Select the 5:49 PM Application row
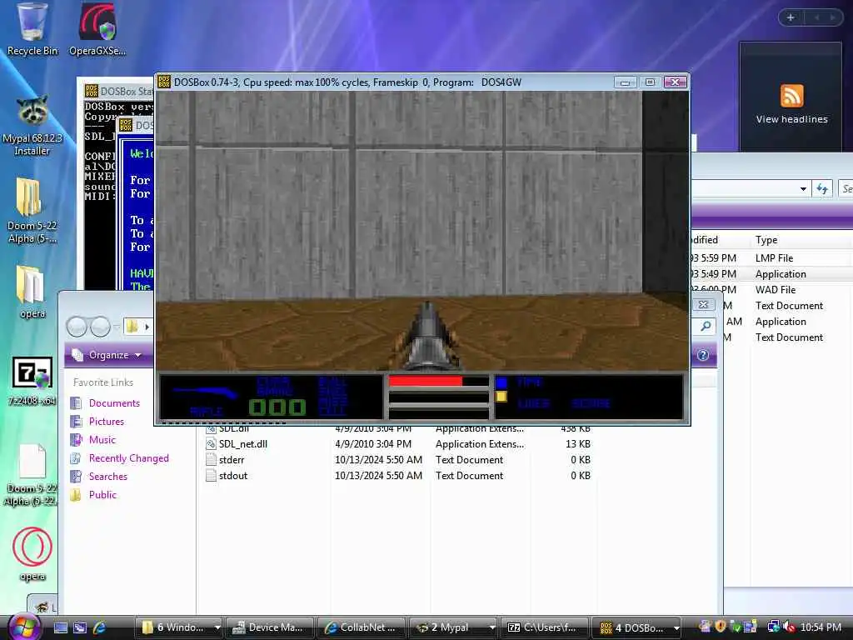 click(x=771, y=273)
